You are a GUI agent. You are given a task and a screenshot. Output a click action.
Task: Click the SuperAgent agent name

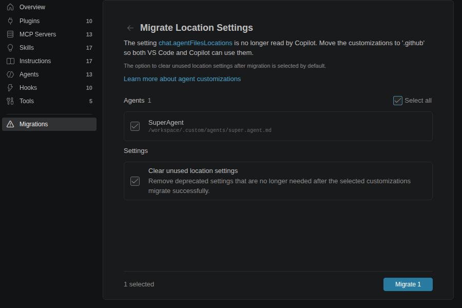[166, 123]
